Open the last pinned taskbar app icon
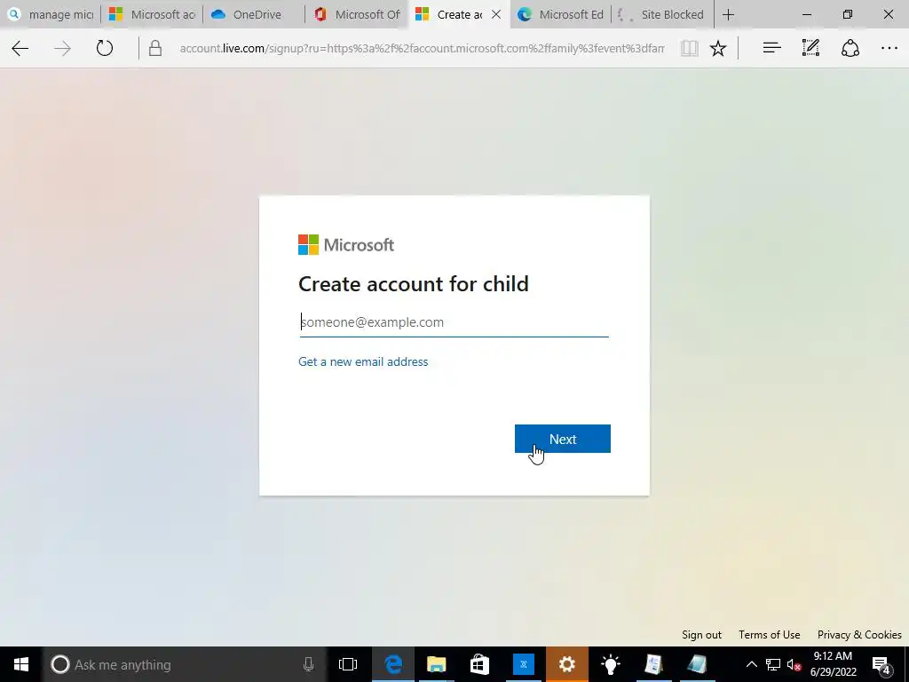This screenshot has width=909, height=682. pos(698,664)
